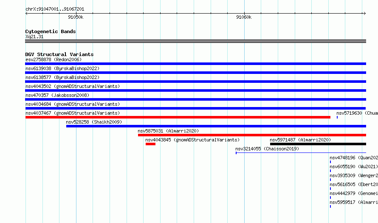Open nsv3214055 (Chaisson2019) variant
The height and width of the screenshot is (223, 378).
(267, 149)
